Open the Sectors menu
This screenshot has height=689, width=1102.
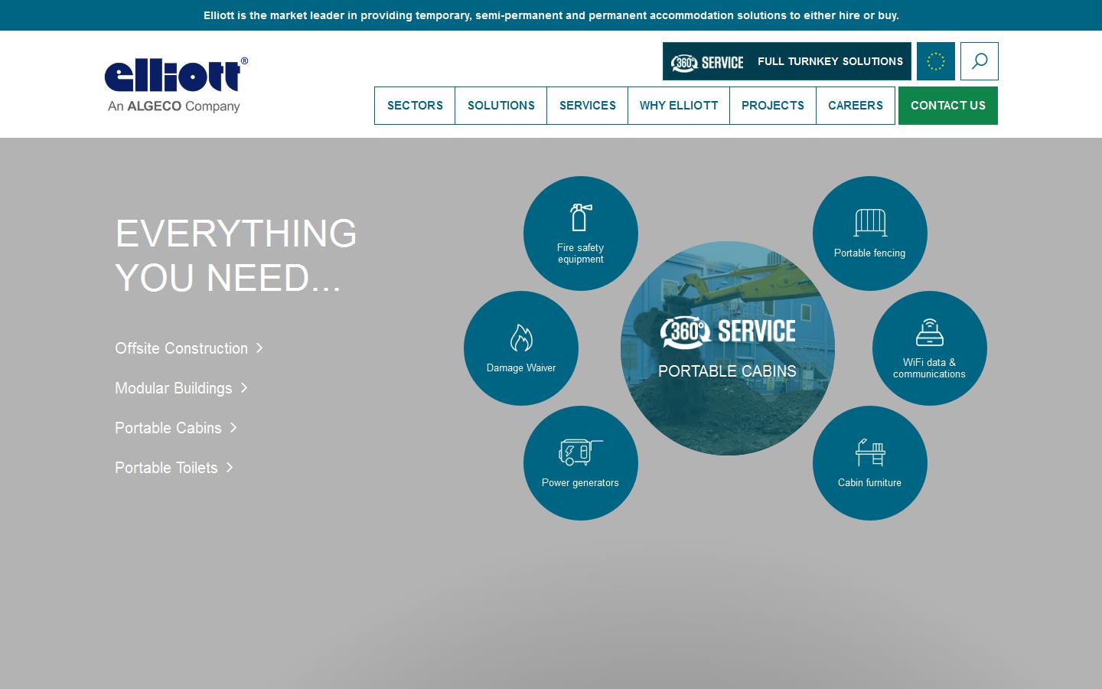[x=415, y=106]
